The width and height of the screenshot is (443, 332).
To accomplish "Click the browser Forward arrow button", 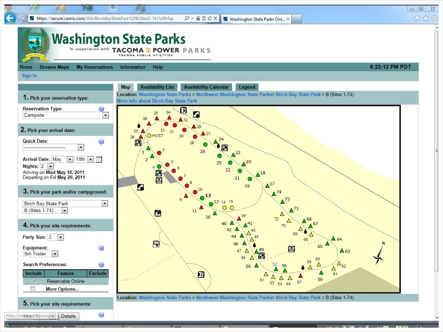I will [x=22, y=19].
